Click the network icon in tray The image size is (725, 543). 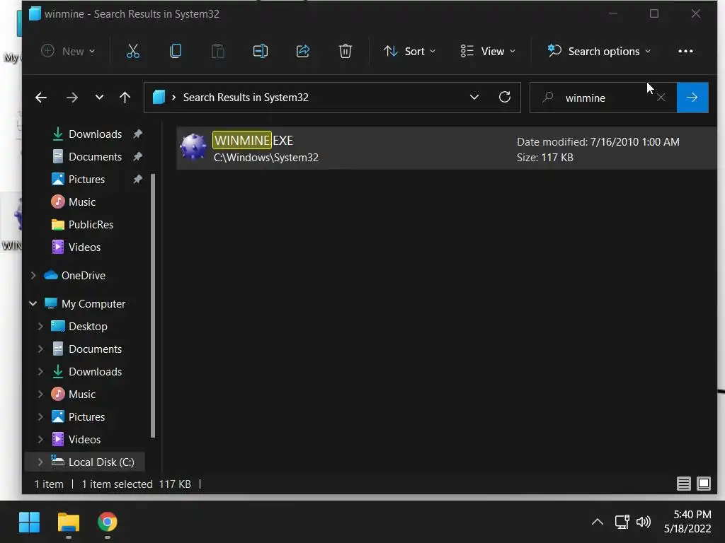point(622,522)
